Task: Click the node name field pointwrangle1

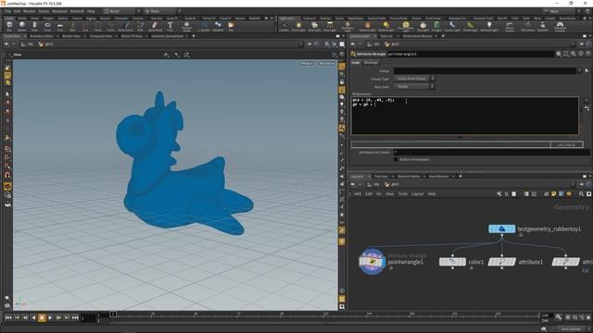Action: tap(471, 54)
